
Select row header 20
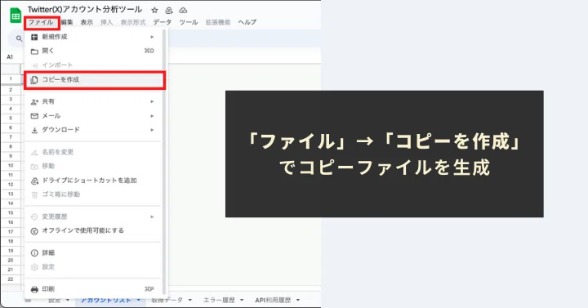pos(11,260)
